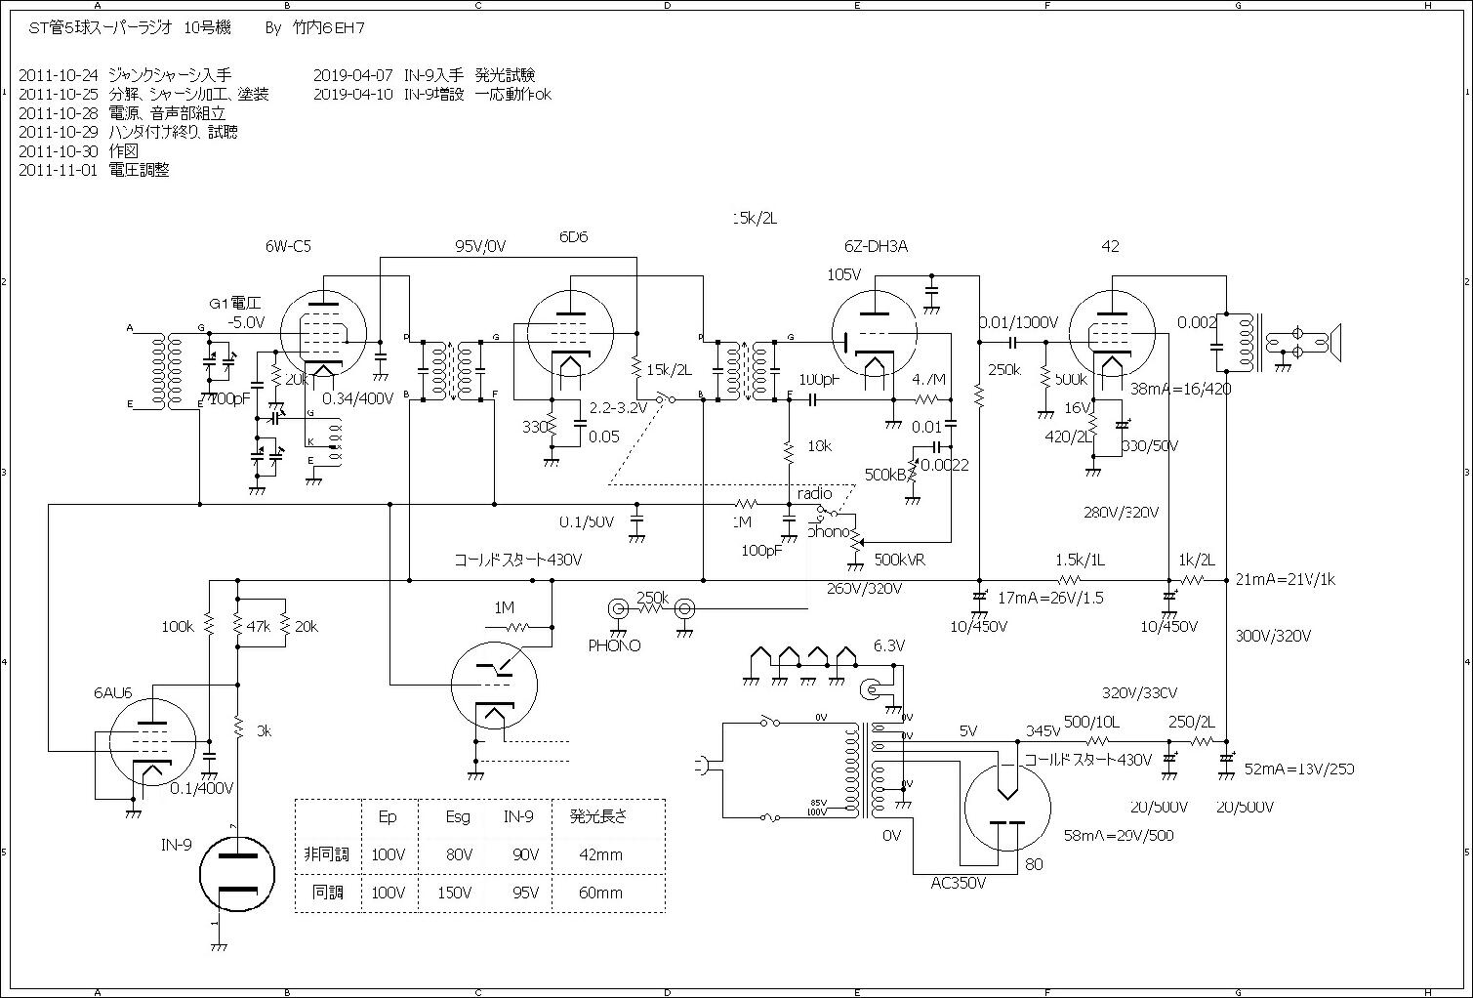Select the 0.1/50V capacitor label
The image size is (1473, 998).
(587, 521)
